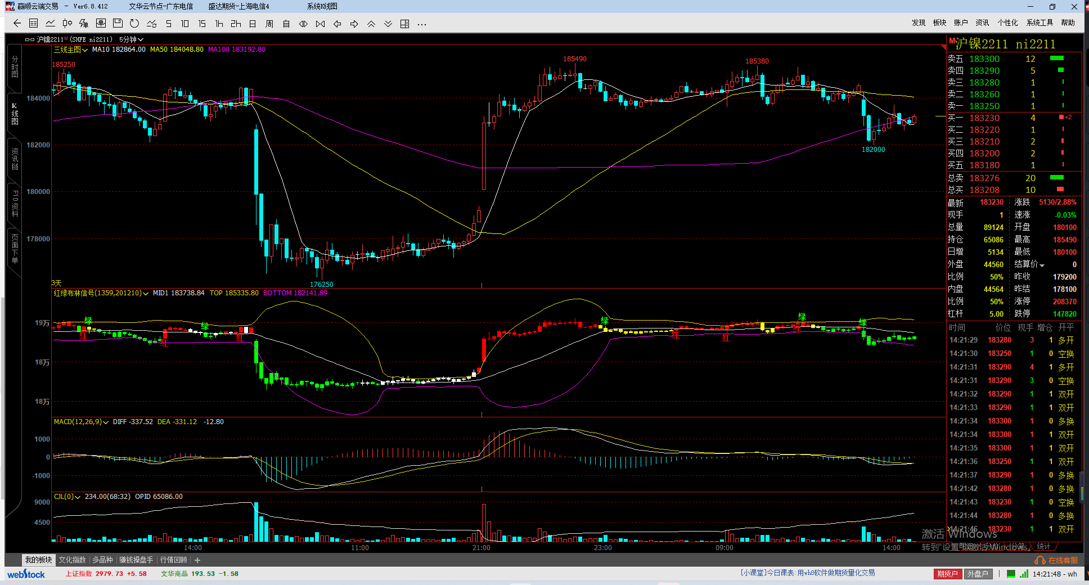Toggle the 1h period chart view
Viewport: 1089px width, 585px height.
[219, 24]
